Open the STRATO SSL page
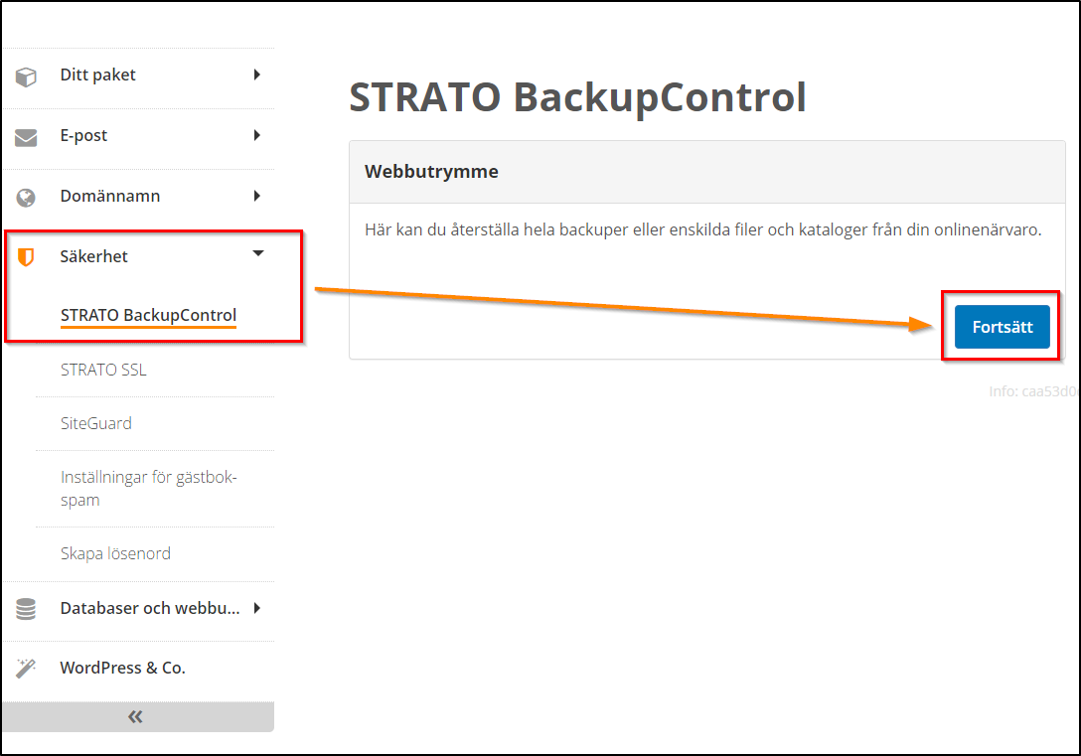The width and height of the screenshot is (1081, 756). 103,369
